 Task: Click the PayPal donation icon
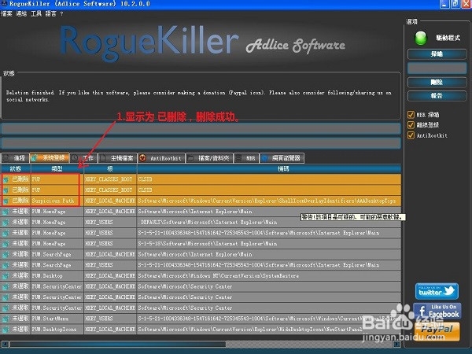coord(437,331)
